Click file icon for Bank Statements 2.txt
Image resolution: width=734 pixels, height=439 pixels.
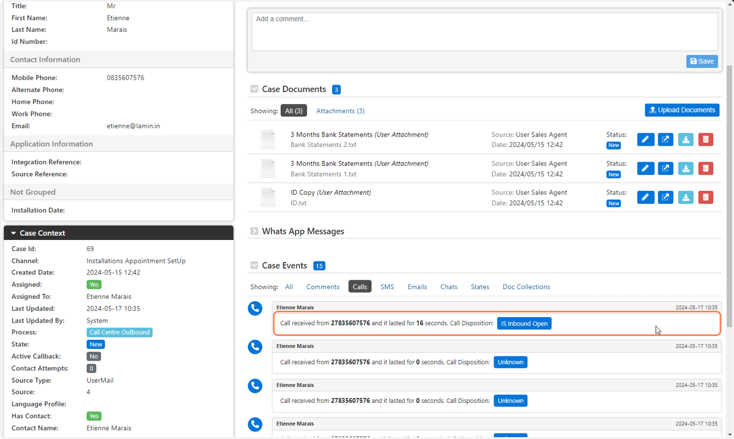click(x=268, y=140)
